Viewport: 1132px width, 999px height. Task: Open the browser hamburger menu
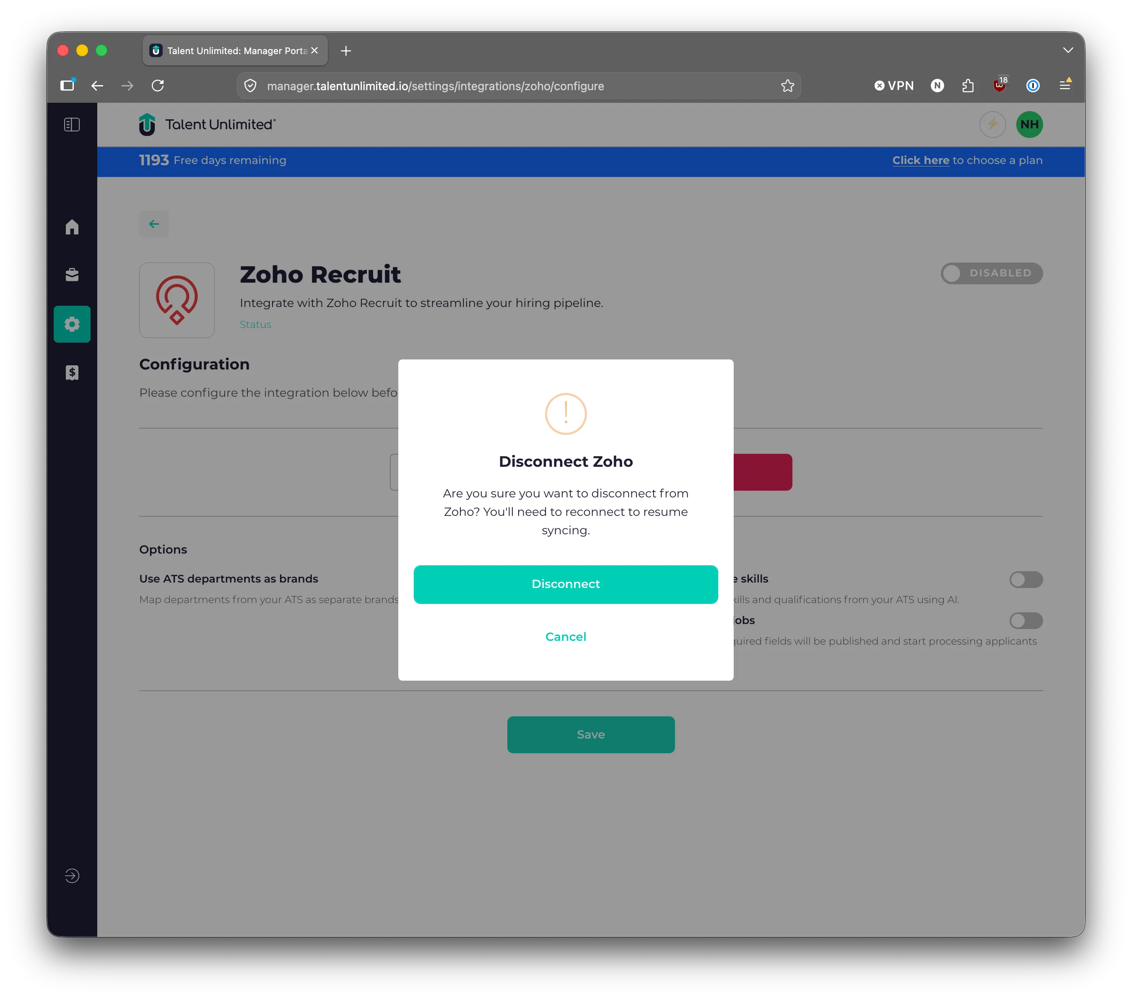click(1064, 85)
